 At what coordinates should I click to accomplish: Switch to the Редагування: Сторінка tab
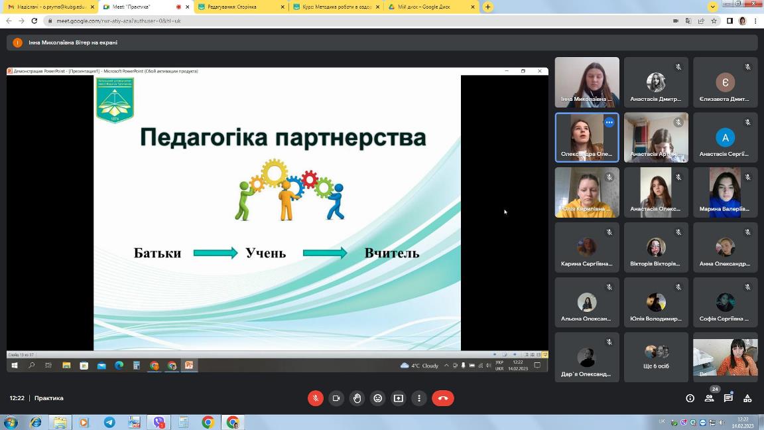[239, 7]
